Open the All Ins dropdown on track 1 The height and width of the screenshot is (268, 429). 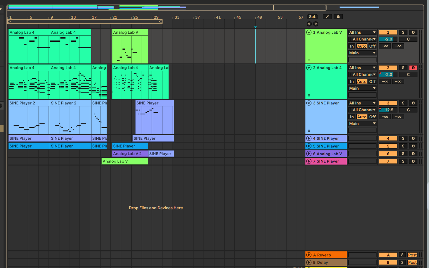pos(362,32)
